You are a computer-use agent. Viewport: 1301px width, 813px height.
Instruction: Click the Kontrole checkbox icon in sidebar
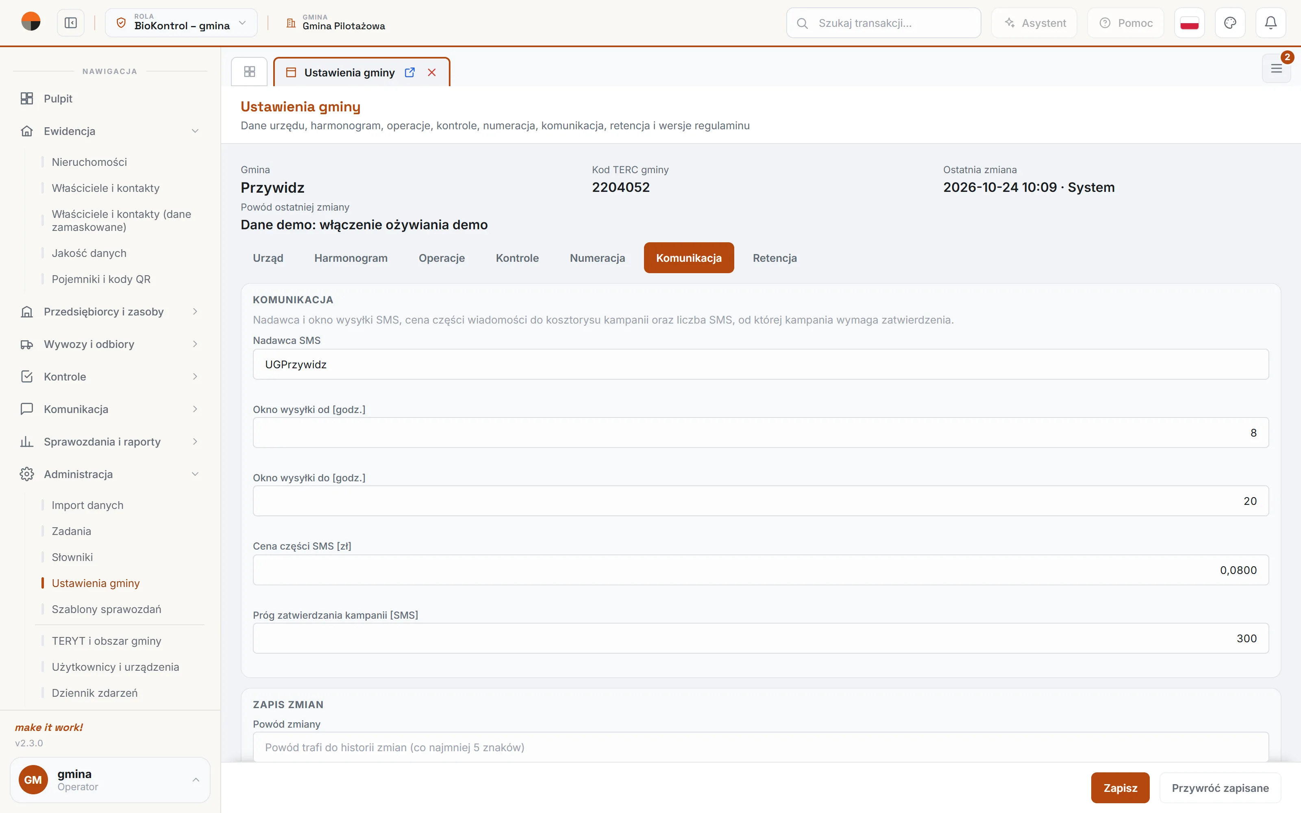pos(26,376)
